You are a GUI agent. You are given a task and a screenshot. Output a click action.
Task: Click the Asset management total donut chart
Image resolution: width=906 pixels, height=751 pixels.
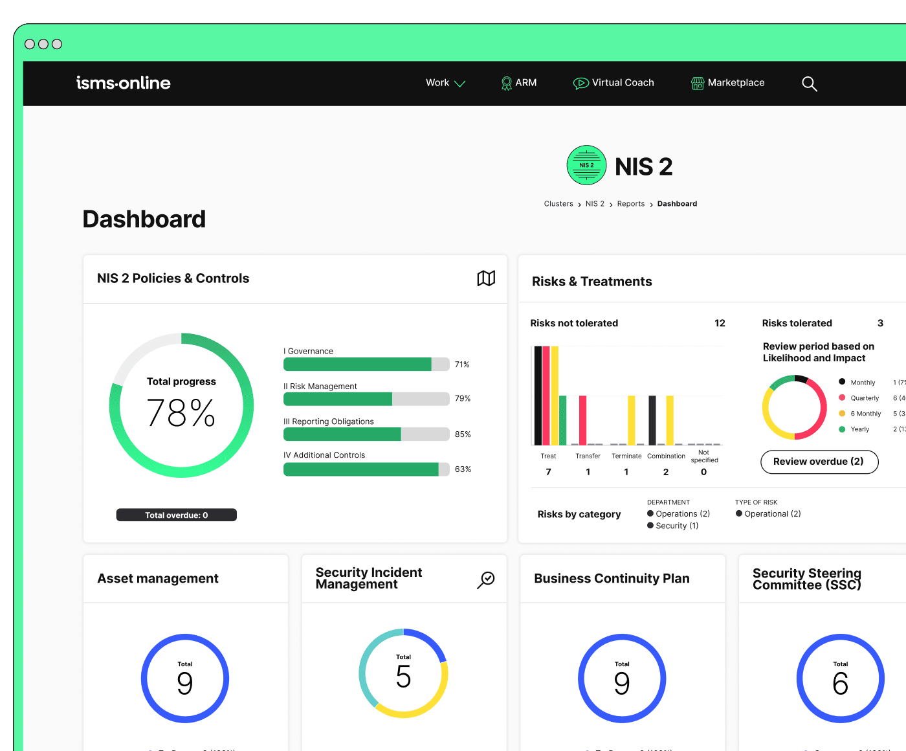tap(185, 678)
